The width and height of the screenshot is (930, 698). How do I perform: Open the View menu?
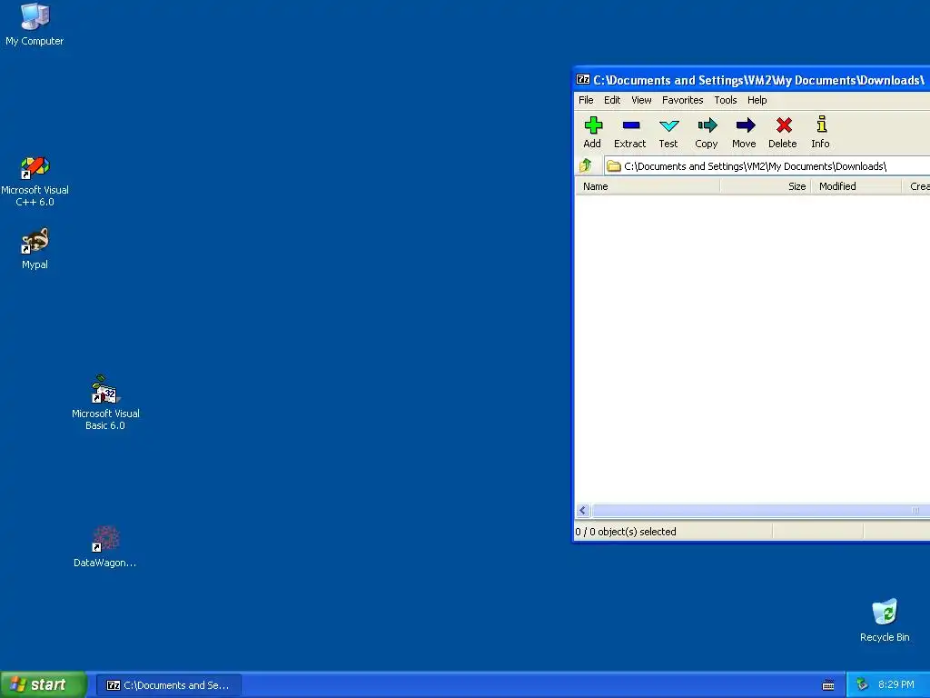pyautogui.click(x=641, y=100)
